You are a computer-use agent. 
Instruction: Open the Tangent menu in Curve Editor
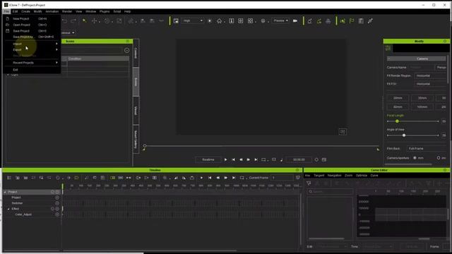(x=319, y=176)
